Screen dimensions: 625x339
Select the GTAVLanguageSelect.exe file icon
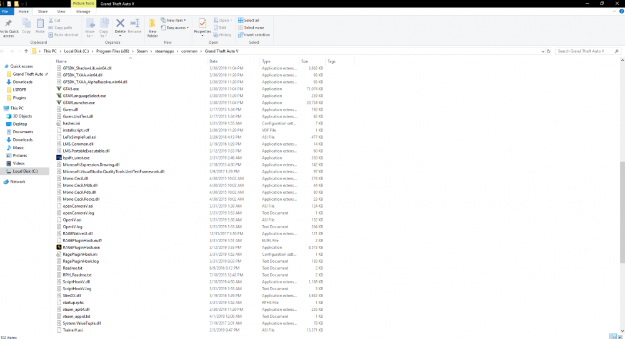pos(59,96)
